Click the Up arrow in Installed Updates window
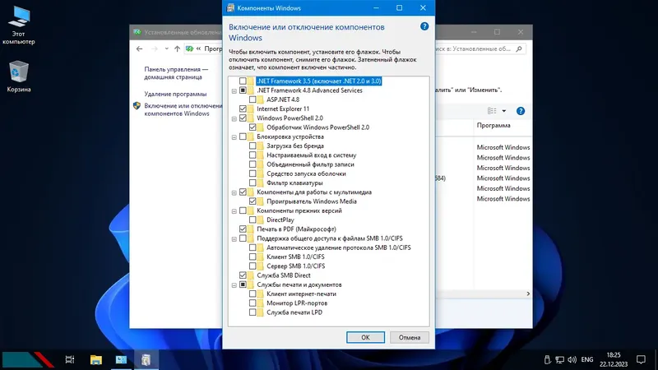 [177, 49]
